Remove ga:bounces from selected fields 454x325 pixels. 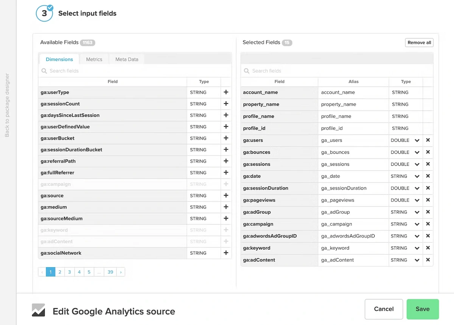click(x=428, y=152)
